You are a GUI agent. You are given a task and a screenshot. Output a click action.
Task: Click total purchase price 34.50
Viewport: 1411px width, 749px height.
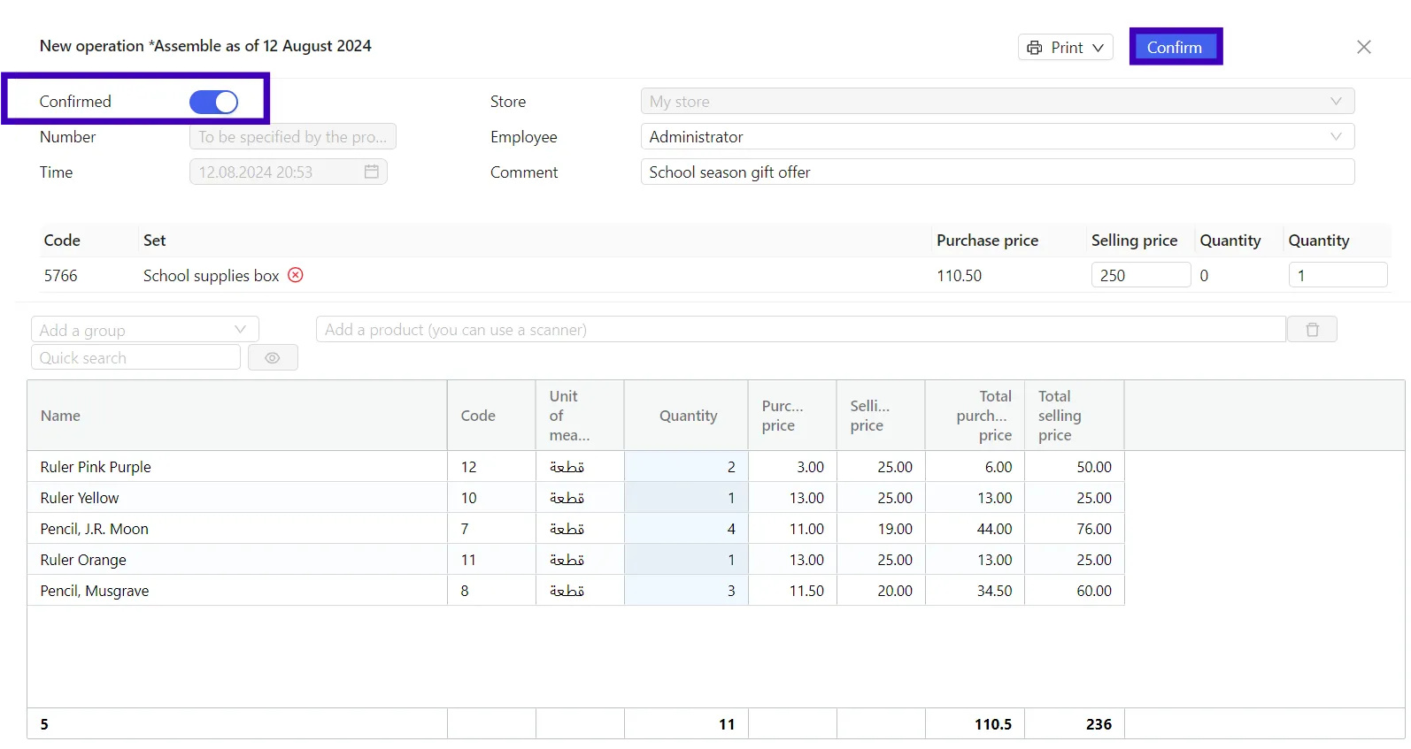[975, 591]
